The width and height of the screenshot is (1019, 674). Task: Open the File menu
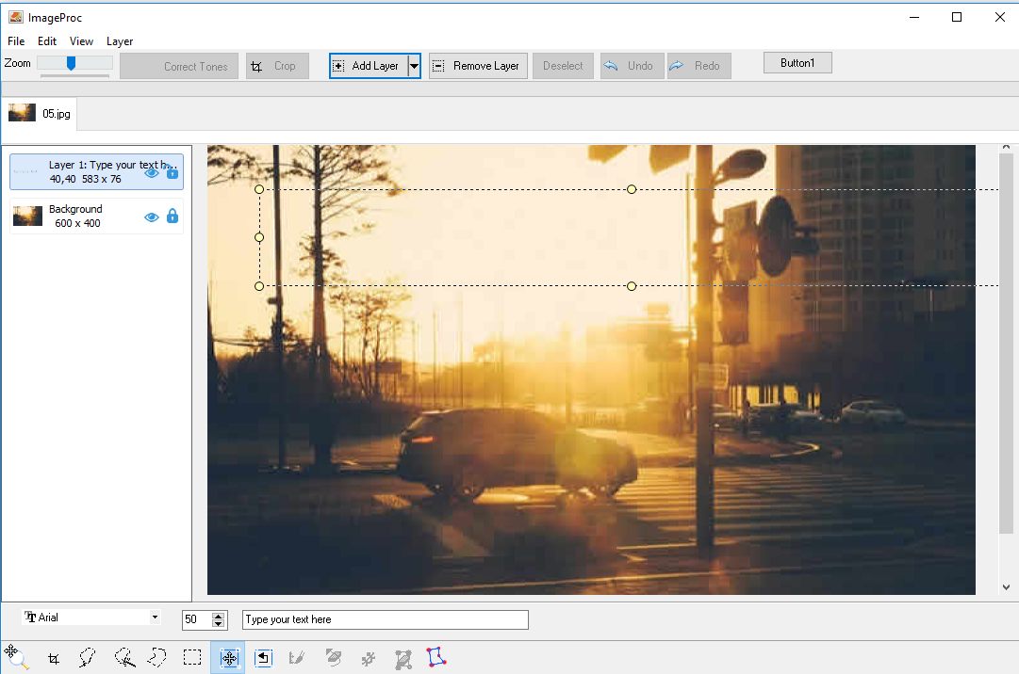click(x=16, y=40)
